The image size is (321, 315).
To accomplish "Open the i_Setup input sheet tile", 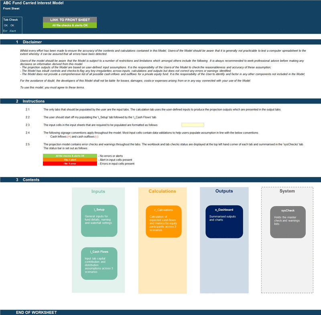I will coord(99,221).
